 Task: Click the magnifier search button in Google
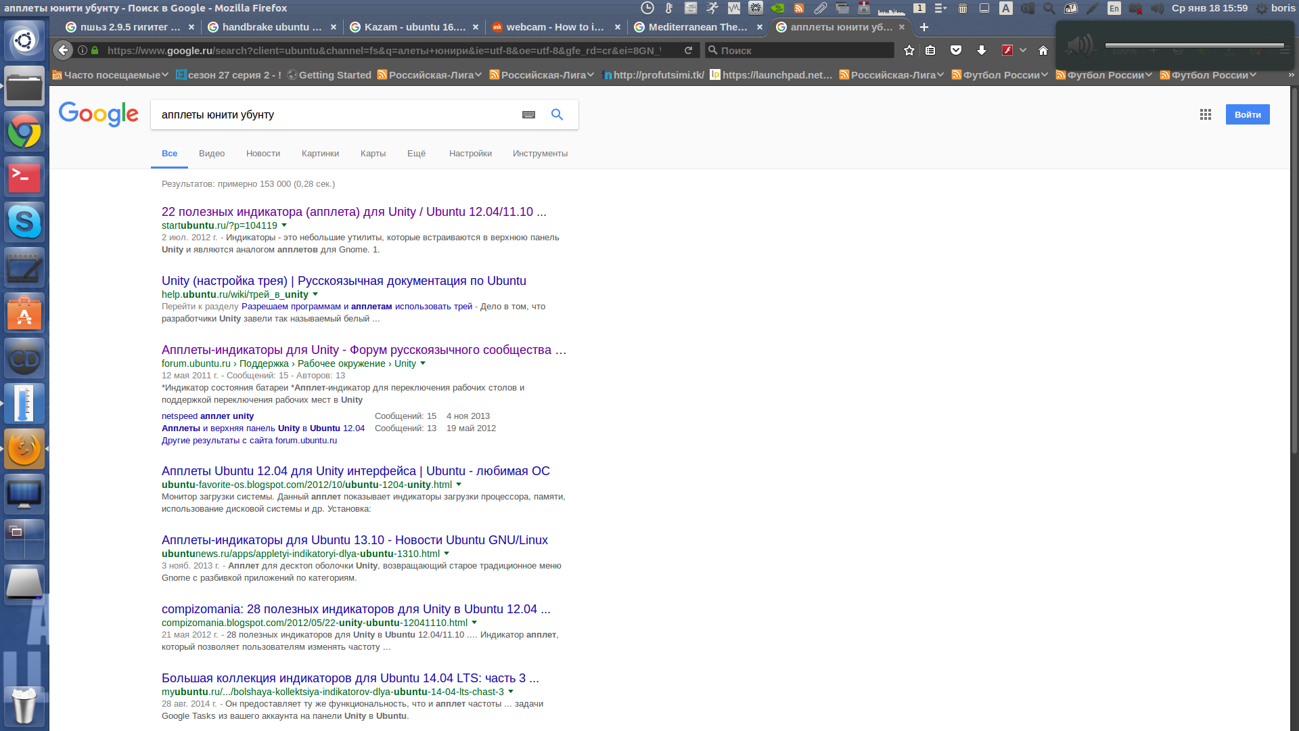(557, 114)
